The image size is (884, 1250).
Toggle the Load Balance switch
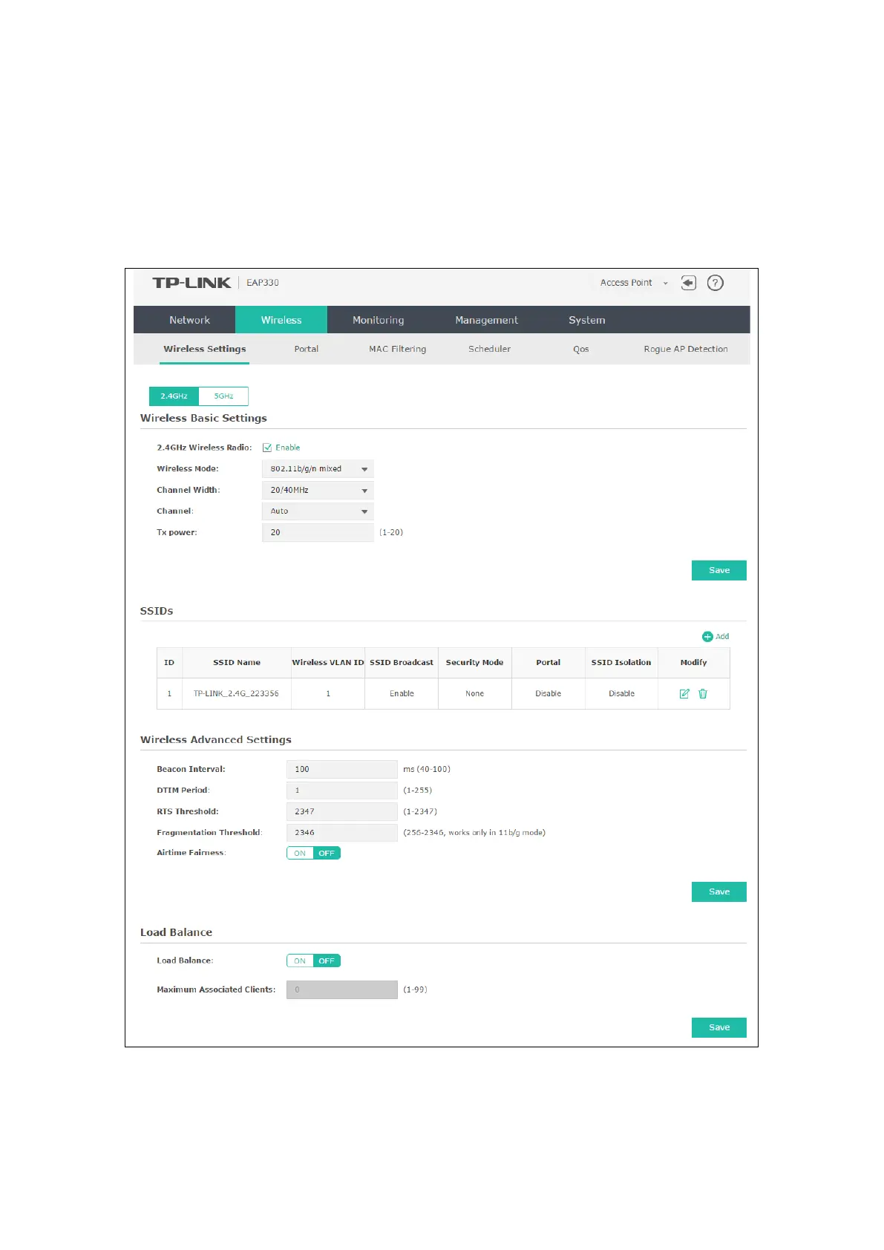coord(313,961)
